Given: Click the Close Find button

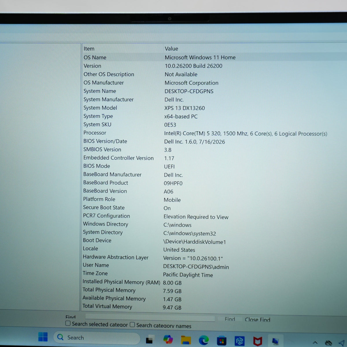Looking at the screenshot, I should [x=257, y=320].
